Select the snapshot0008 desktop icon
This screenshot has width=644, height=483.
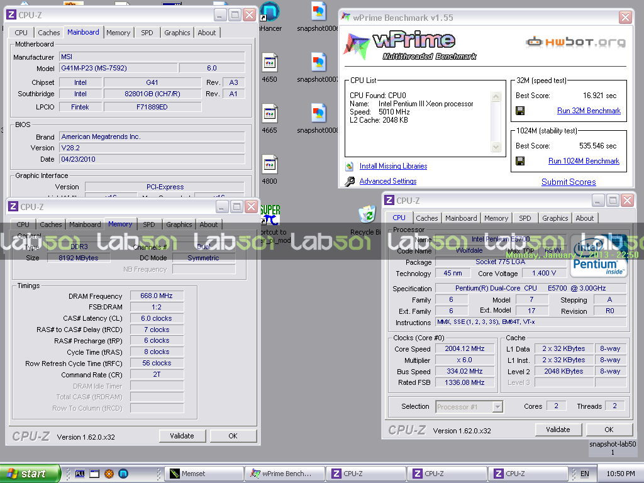click(x=319, y=114)
